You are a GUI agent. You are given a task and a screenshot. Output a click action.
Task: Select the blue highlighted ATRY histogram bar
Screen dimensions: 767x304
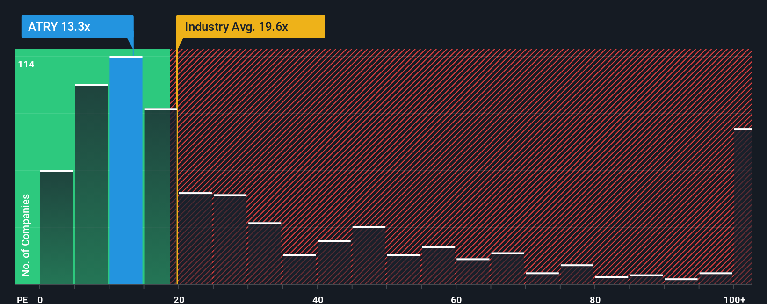coord(126,170)
